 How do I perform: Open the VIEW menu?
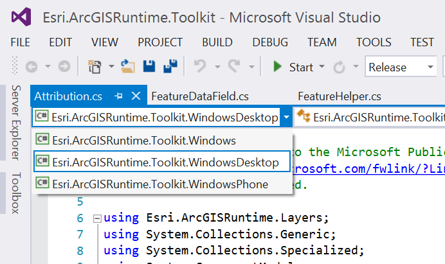105,42
